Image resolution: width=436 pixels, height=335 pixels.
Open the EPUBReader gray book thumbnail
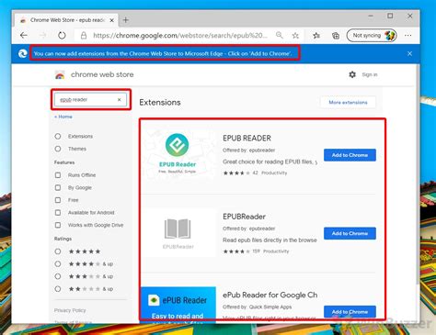point(178,233)
